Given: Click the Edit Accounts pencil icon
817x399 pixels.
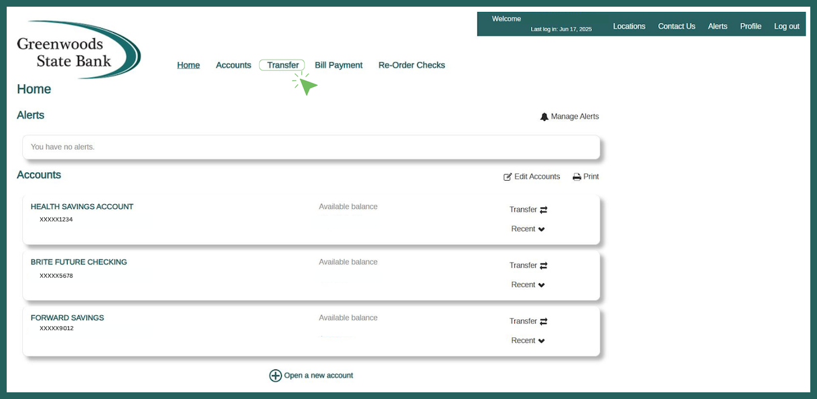Looking at the screenshot, I should click(x=508, y=177).
